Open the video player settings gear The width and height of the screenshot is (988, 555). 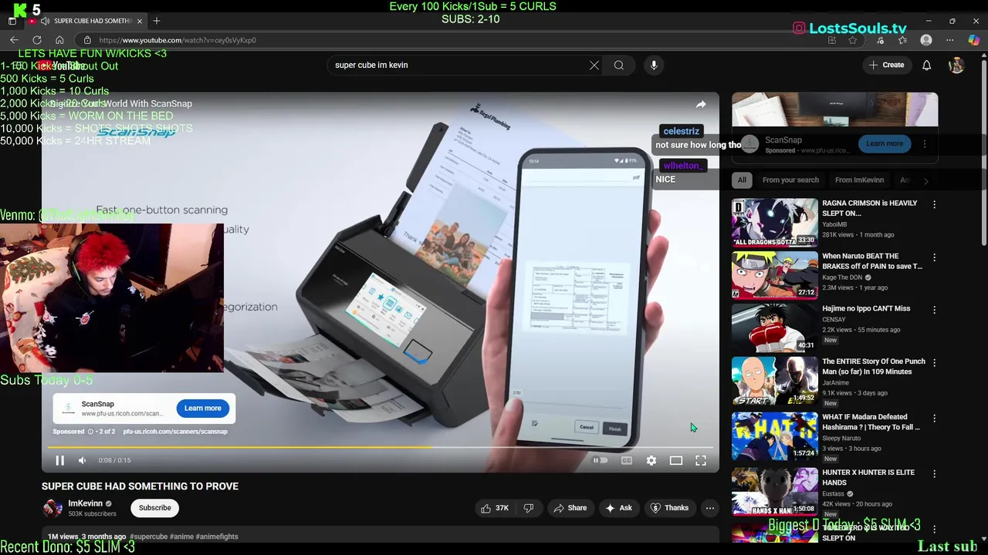pyautogui.click(x=651, y=460)
